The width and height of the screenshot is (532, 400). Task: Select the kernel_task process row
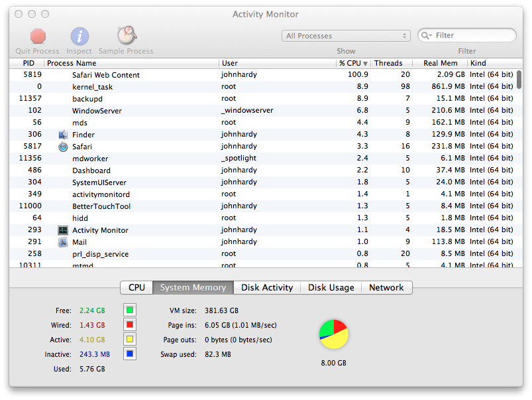coord(263,87)
